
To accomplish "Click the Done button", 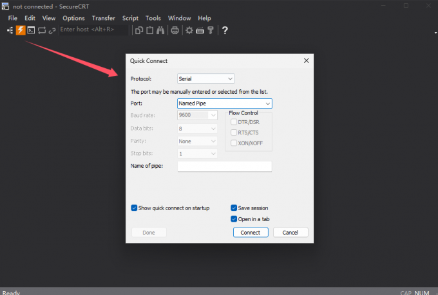I will (149, 232).
